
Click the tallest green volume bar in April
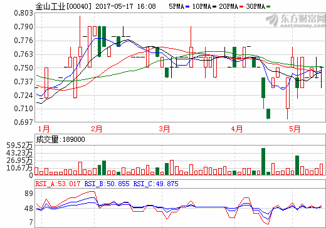[263, 161]
